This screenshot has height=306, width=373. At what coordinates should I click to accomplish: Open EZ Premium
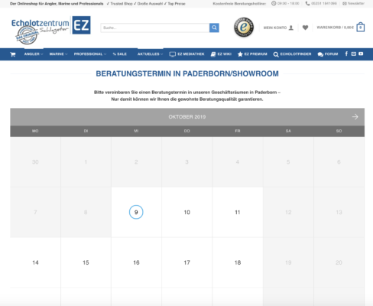[252, 54]
